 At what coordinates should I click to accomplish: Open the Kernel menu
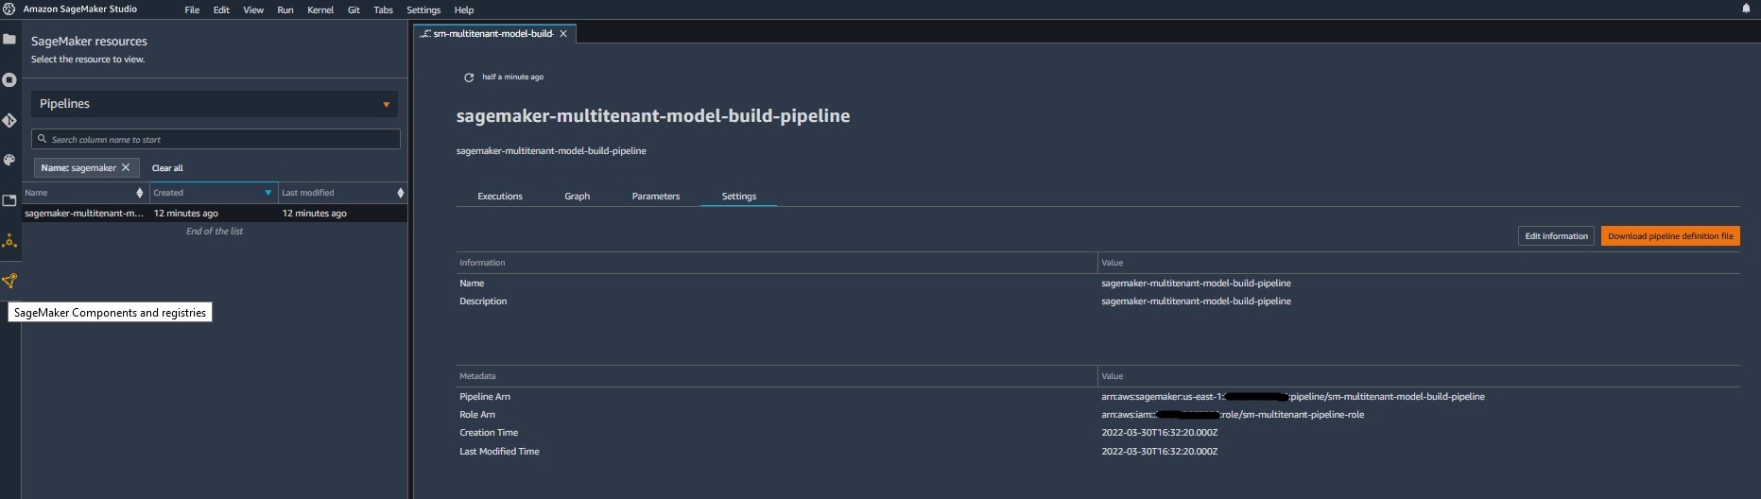click(320, 9)
